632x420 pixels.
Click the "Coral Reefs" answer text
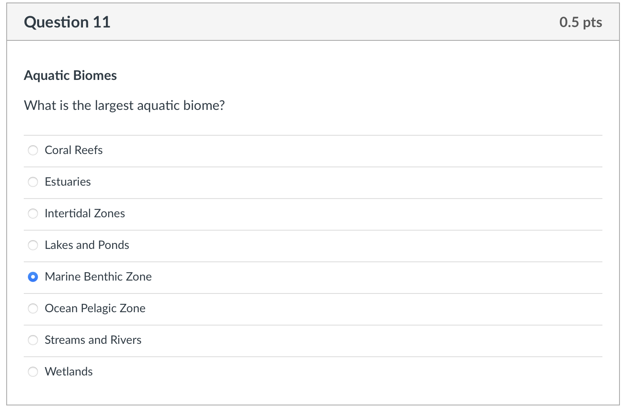click(x=73, y=150)
